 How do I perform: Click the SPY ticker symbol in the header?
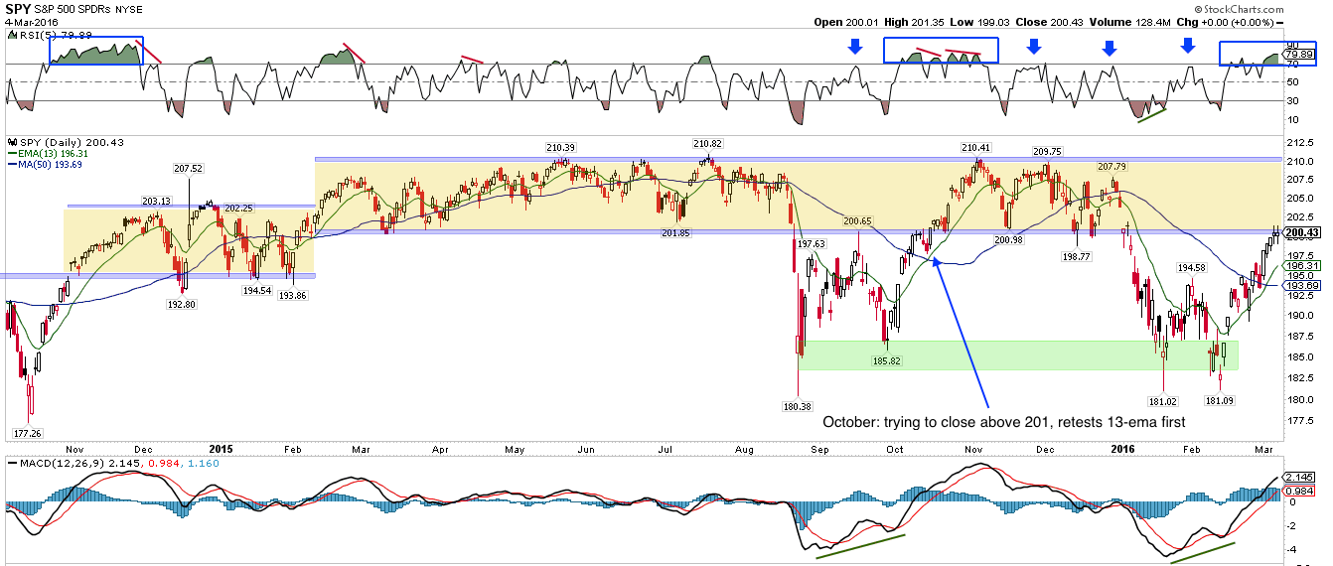(18, 8)
